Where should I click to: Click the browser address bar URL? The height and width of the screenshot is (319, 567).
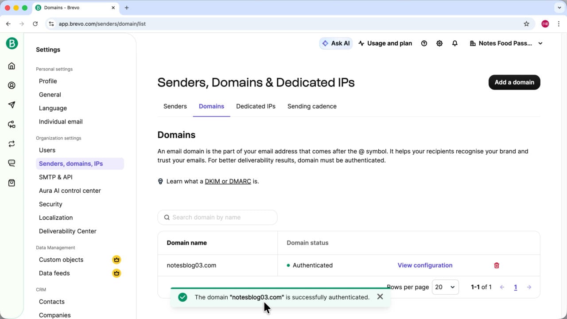click(x=102, y=24)
